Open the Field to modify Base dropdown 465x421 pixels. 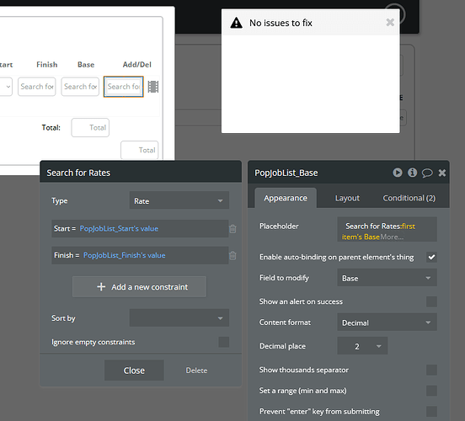point(387,278)
